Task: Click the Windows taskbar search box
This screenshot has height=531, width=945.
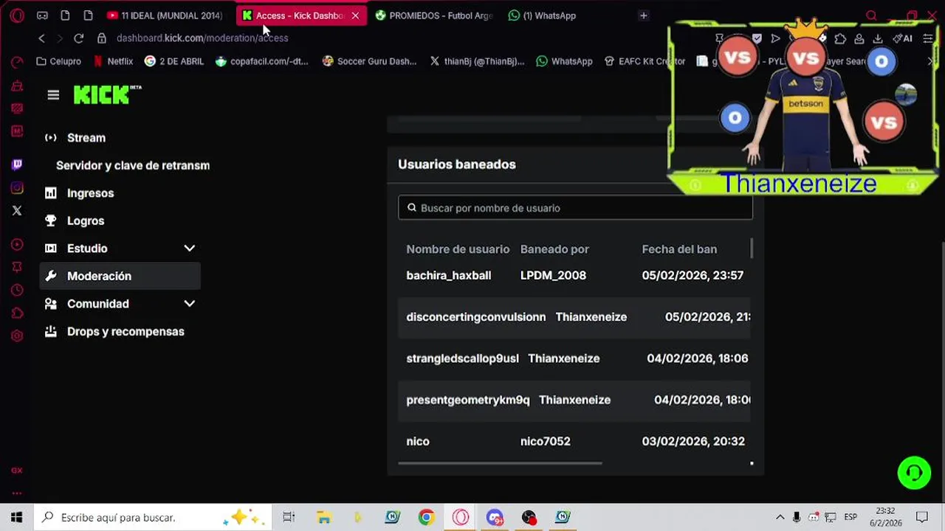Action: [153, 517]
